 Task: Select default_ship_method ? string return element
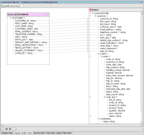114,40
